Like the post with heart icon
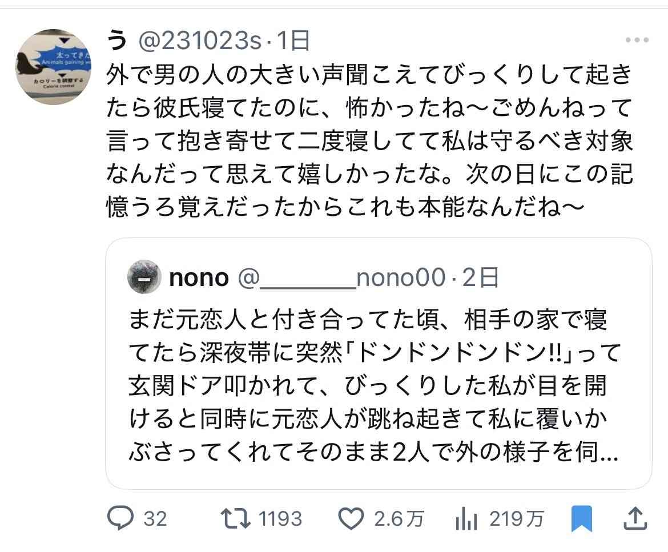 (x=352, y=518)
